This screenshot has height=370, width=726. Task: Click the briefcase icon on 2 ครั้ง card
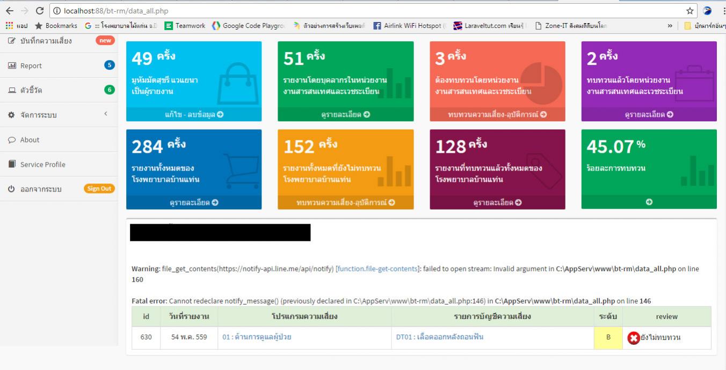(x=695, y=84)
